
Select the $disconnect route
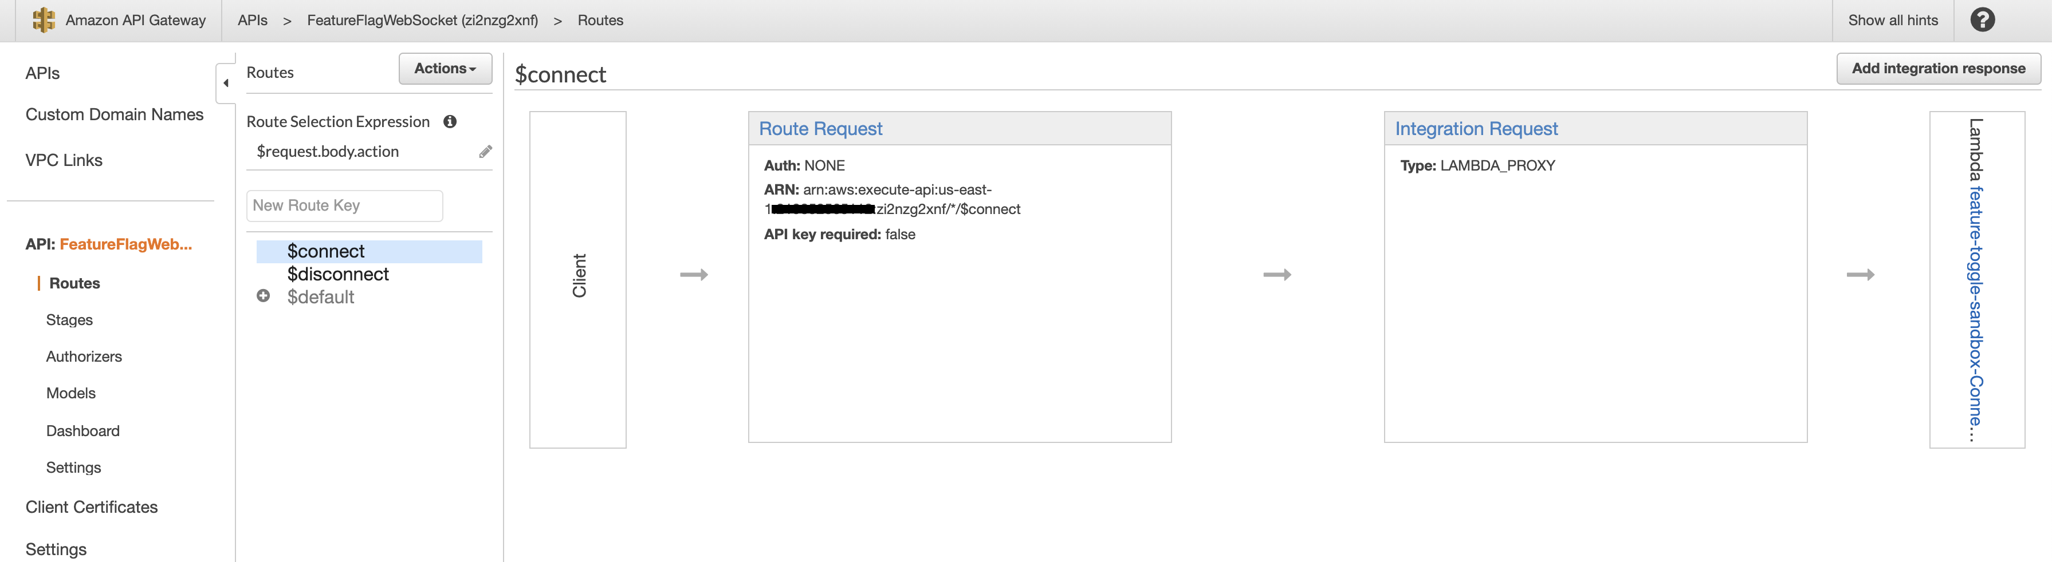click(x=338, y=274)
